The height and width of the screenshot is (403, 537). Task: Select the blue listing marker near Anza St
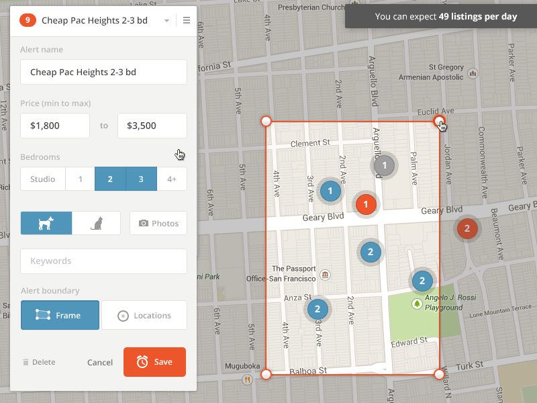tap(318, 310)
